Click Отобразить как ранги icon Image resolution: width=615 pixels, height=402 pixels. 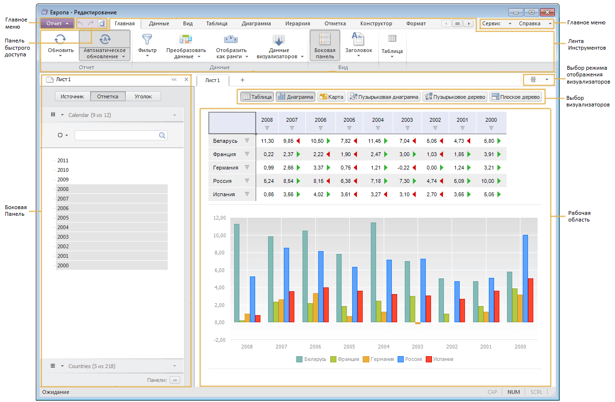point(231,40)
